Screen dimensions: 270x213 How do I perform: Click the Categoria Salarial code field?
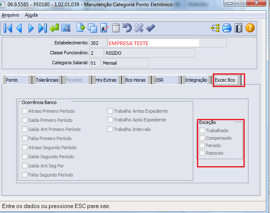coord(95,63)
